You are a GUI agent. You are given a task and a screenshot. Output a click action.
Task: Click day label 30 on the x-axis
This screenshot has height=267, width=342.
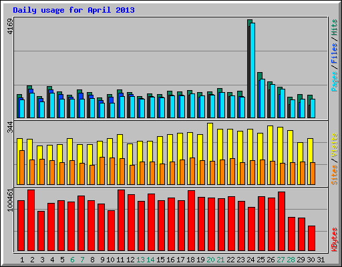point(311,260)
